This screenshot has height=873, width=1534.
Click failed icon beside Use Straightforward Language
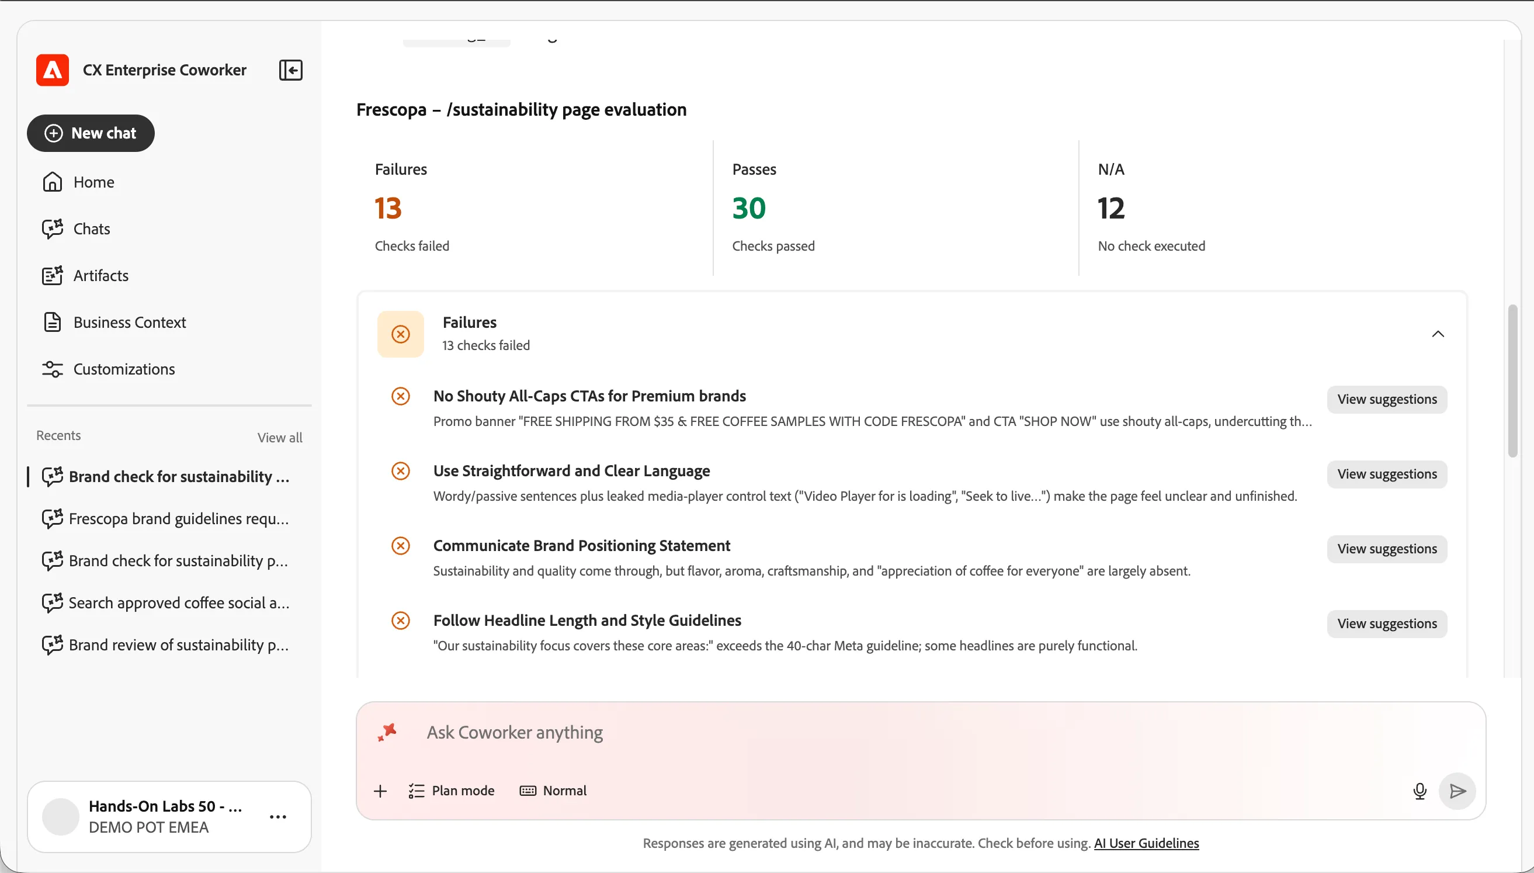400,472
